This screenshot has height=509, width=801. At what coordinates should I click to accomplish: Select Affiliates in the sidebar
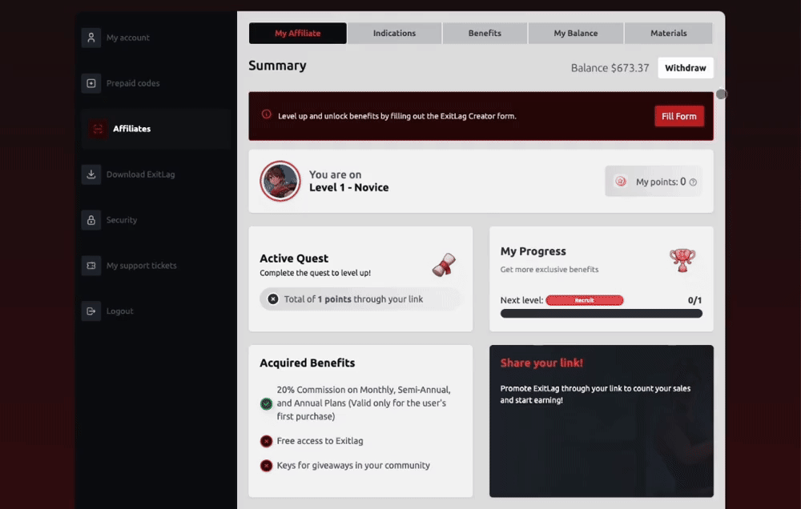coord(156,129)
